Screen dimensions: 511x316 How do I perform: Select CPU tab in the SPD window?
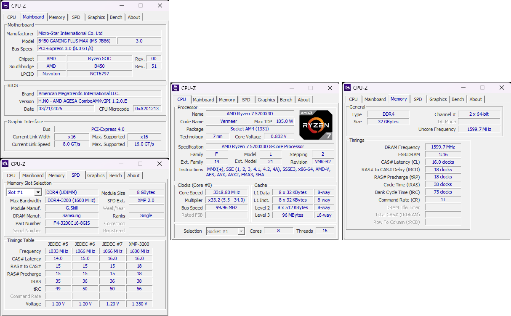[11, 175]
